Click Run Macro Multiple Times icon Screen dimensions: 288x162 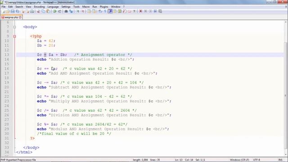click(155, 11)
